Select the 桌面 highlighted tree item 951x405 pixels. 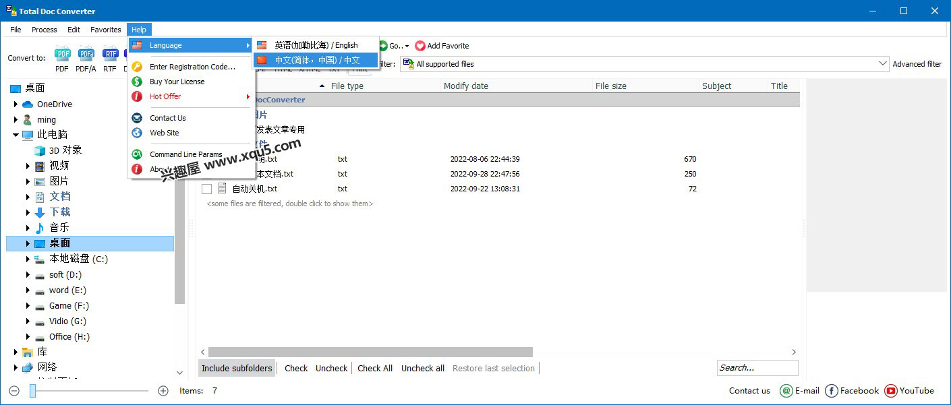90,243
